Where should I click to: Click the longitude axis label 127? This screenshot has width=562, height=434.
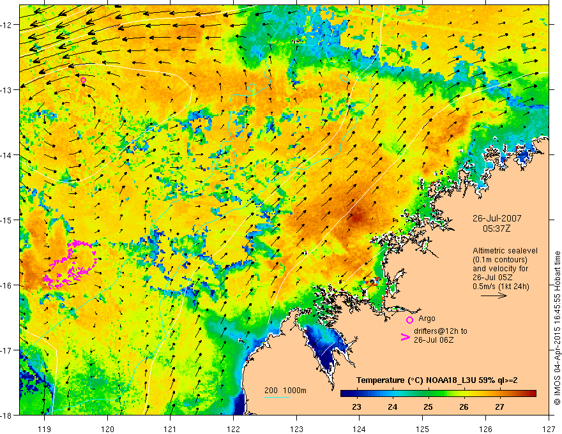tap(549, 429)
